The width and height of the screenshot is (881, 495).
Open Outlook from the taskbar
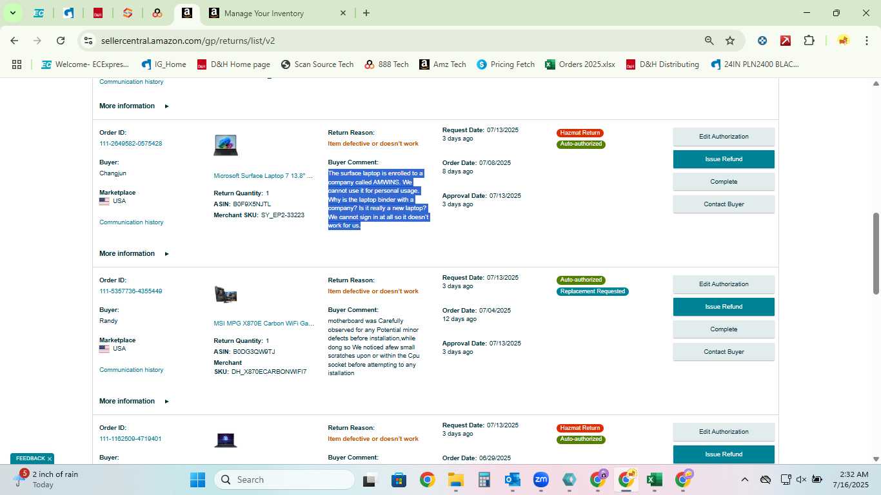click(x=513, y=480)
